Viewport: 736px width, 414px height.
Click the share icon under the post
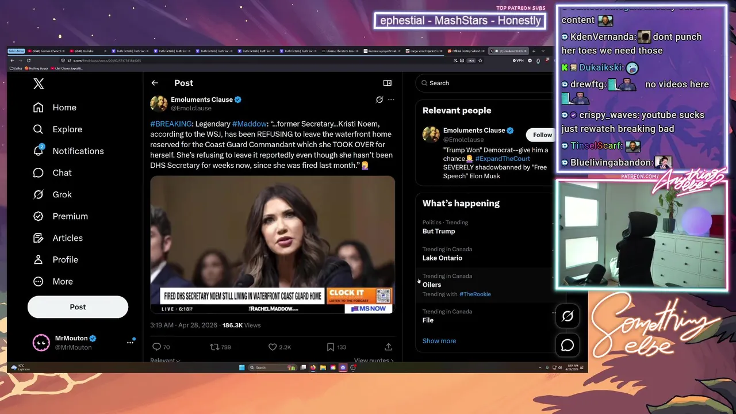(389, 347)
